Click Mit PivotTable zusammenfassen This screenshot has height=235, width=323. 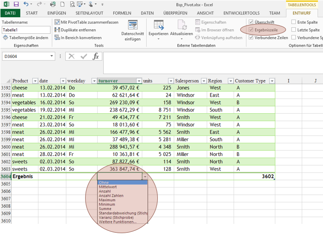click(89, 22)
